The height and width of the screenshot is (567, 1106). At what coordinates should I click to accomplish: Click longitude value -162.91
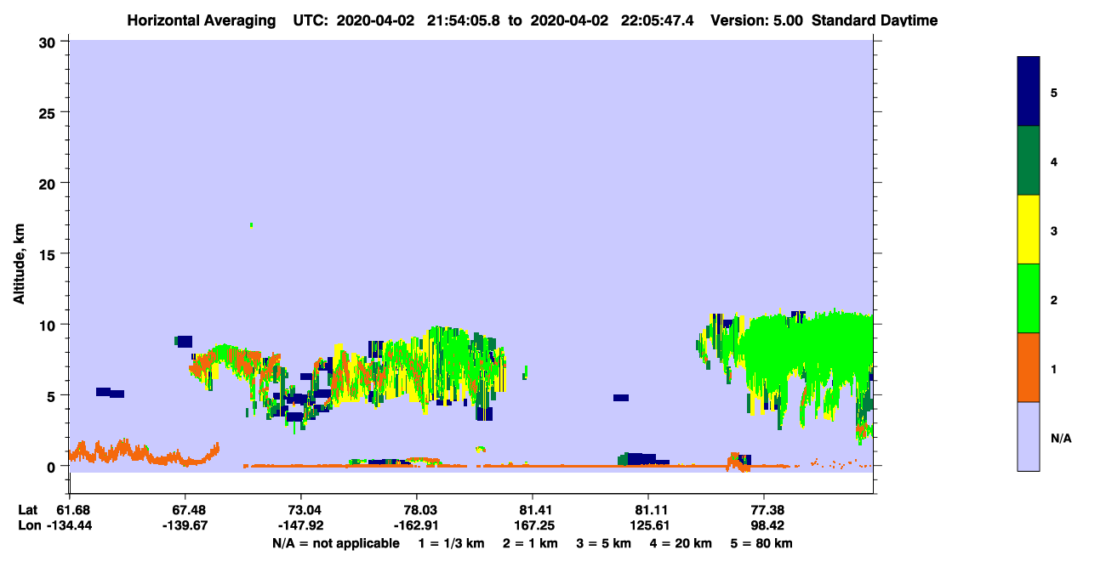click(x=417, y=525)
